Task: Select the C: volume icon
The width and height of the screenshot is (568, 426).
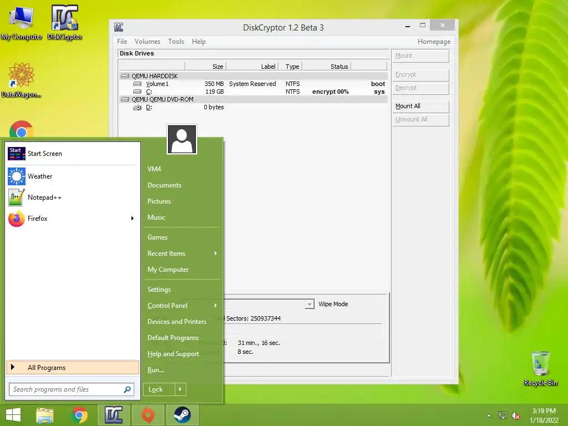Action: click(x=138, y=92)
